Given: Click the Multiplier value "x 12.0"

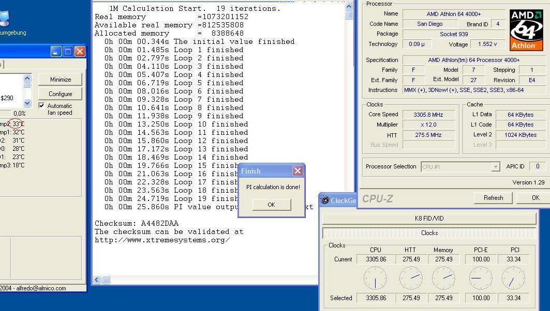Looking at the screenshot, I should [428, 125].
